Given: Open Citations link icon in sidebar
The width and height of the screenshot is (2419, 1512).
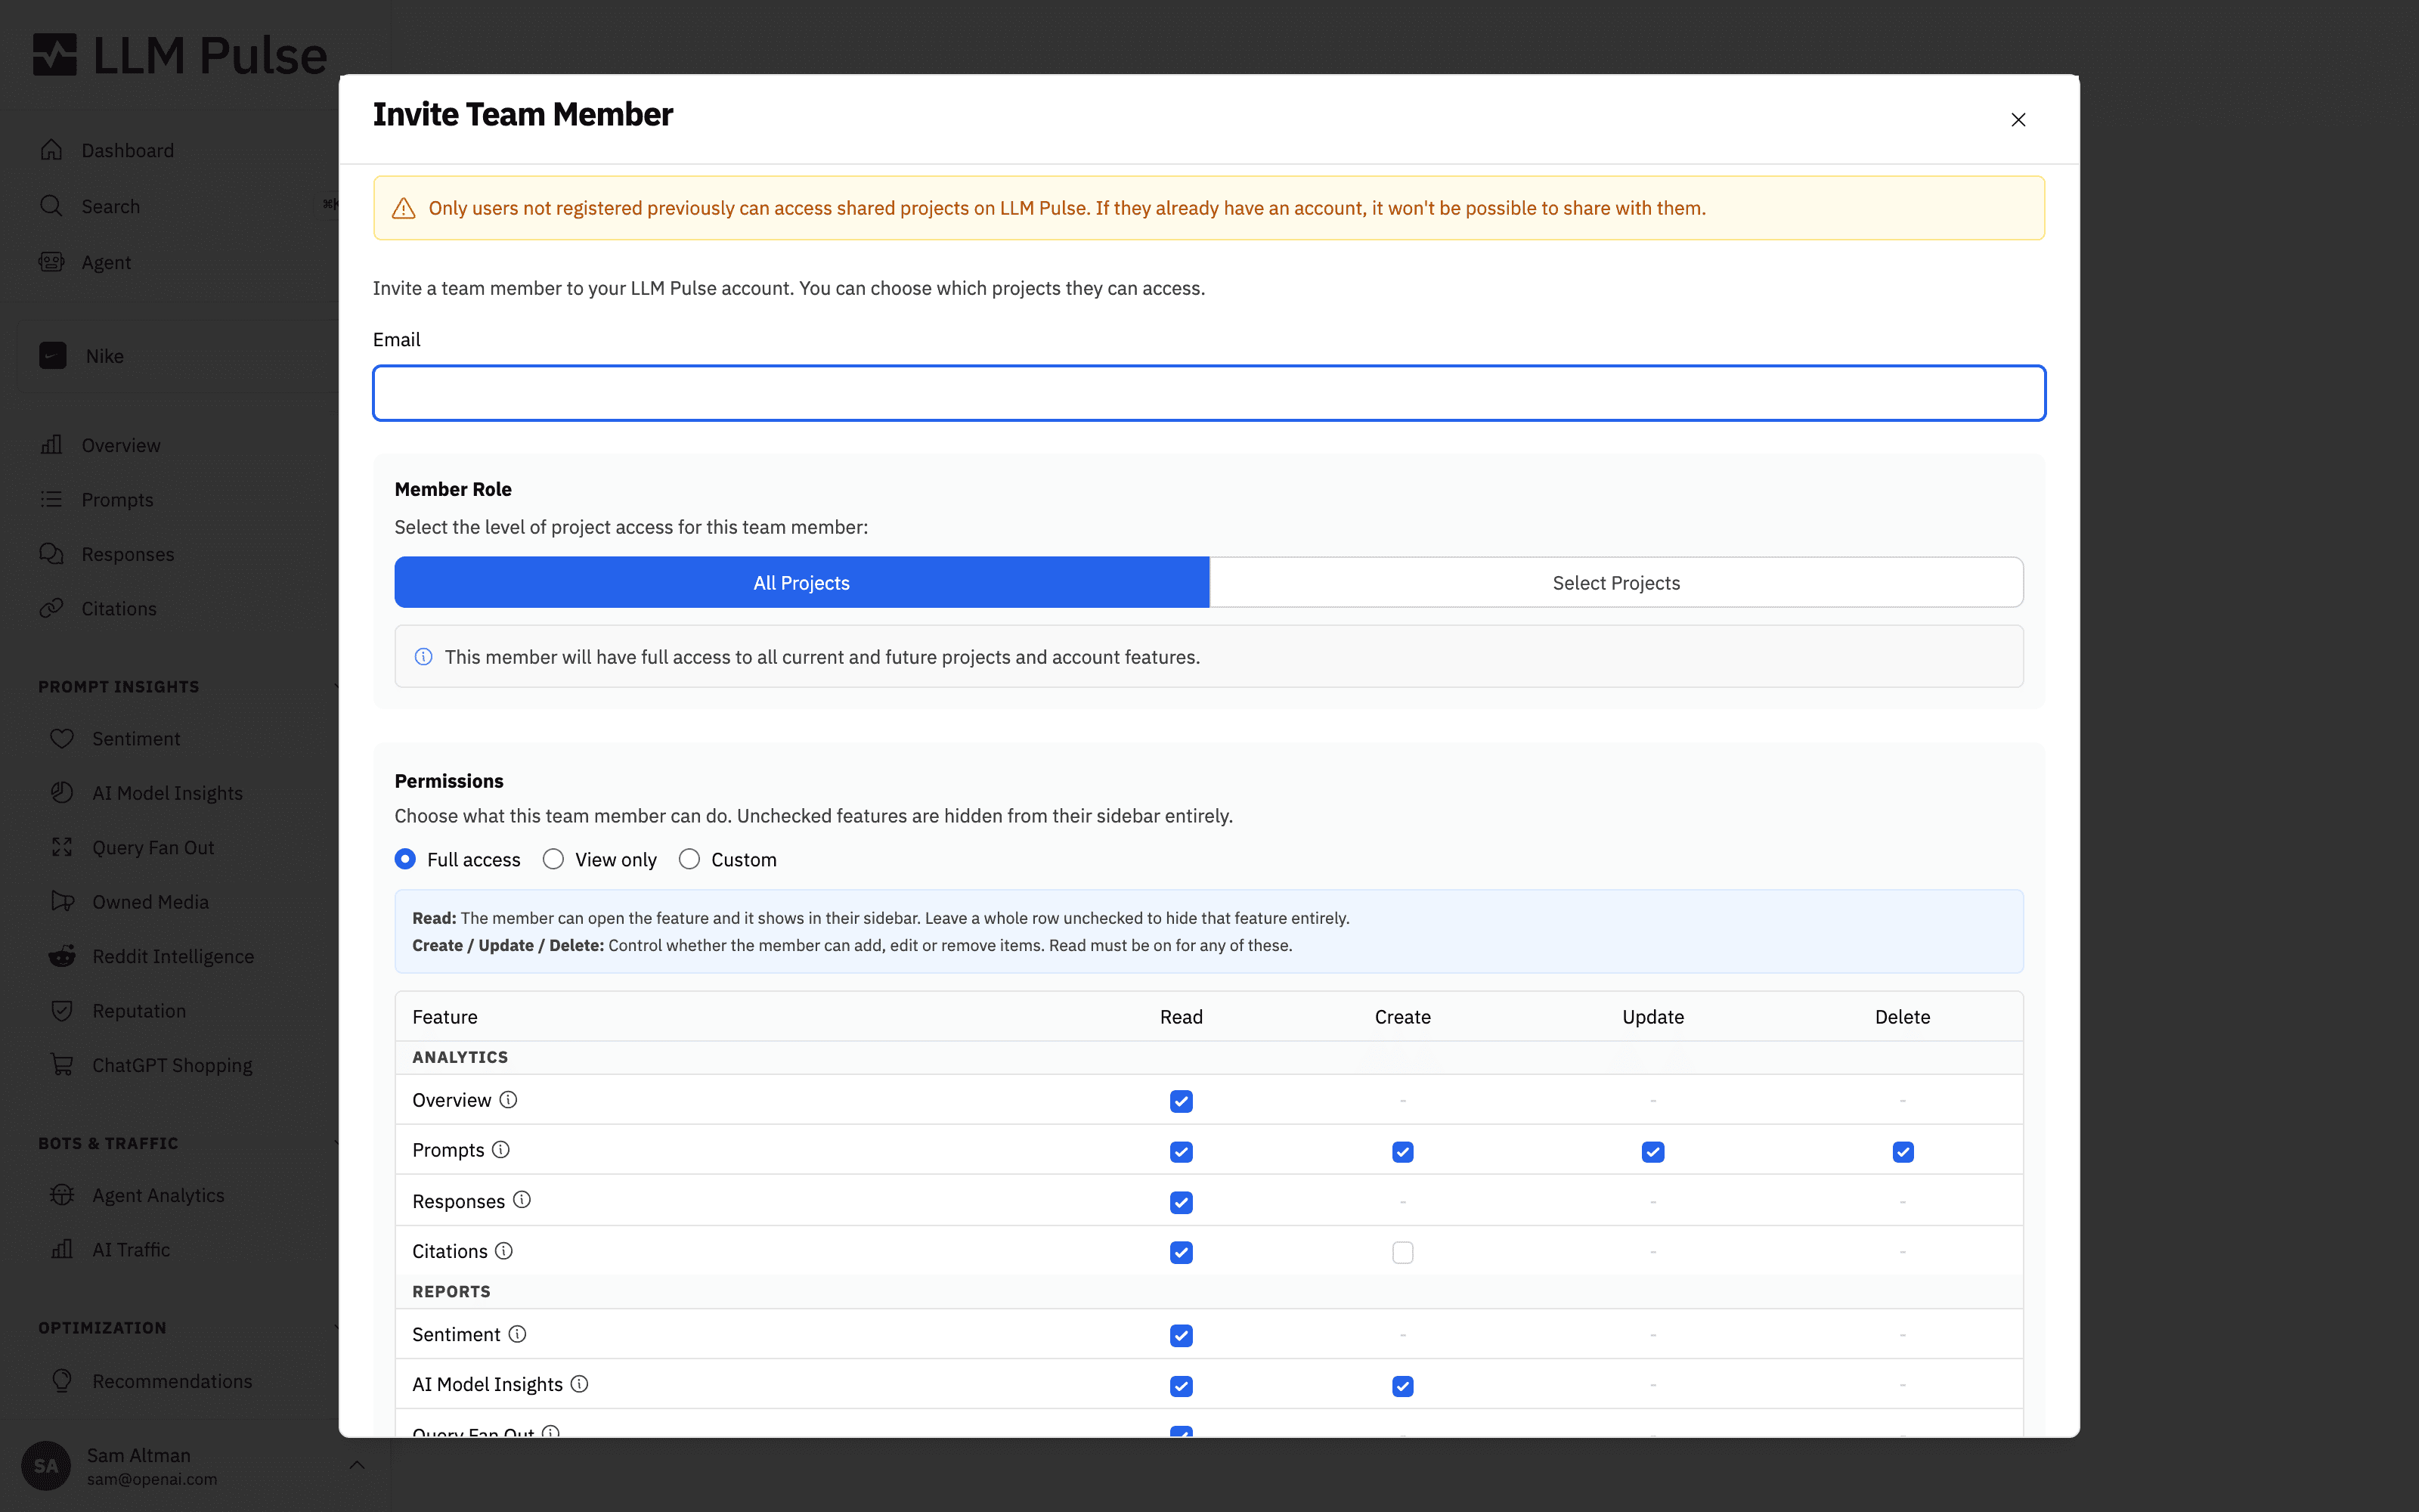Looking at the screenshot, I should (x=52, y=608).
